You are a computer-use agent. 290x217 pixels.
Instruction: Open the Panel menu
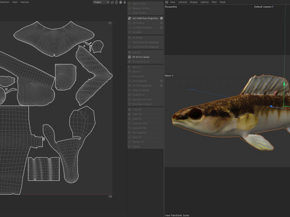(x=222, y=2)
